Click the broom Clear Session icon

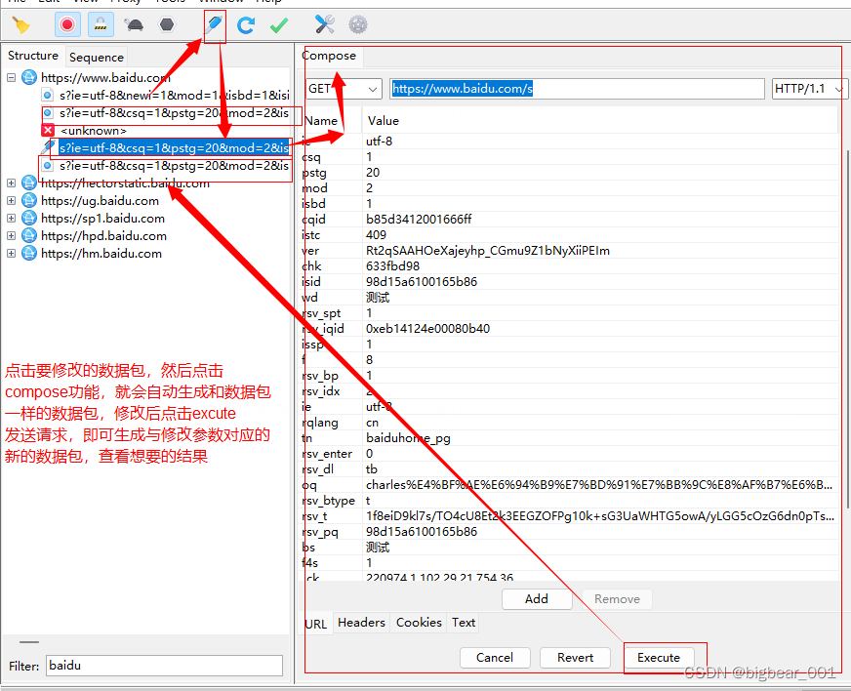point(21,25)
